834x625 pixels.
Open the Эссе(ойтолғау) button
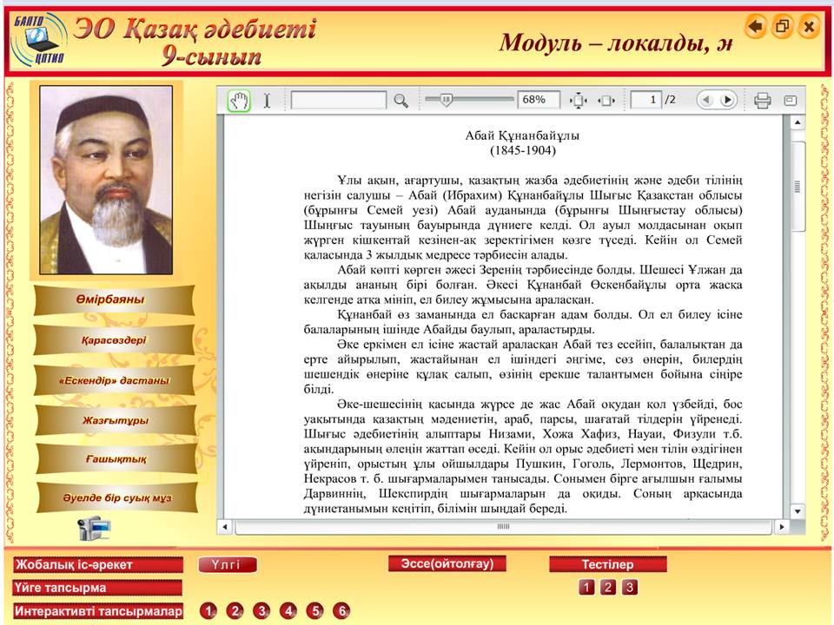pyautogui.click(x=447, y=563)
